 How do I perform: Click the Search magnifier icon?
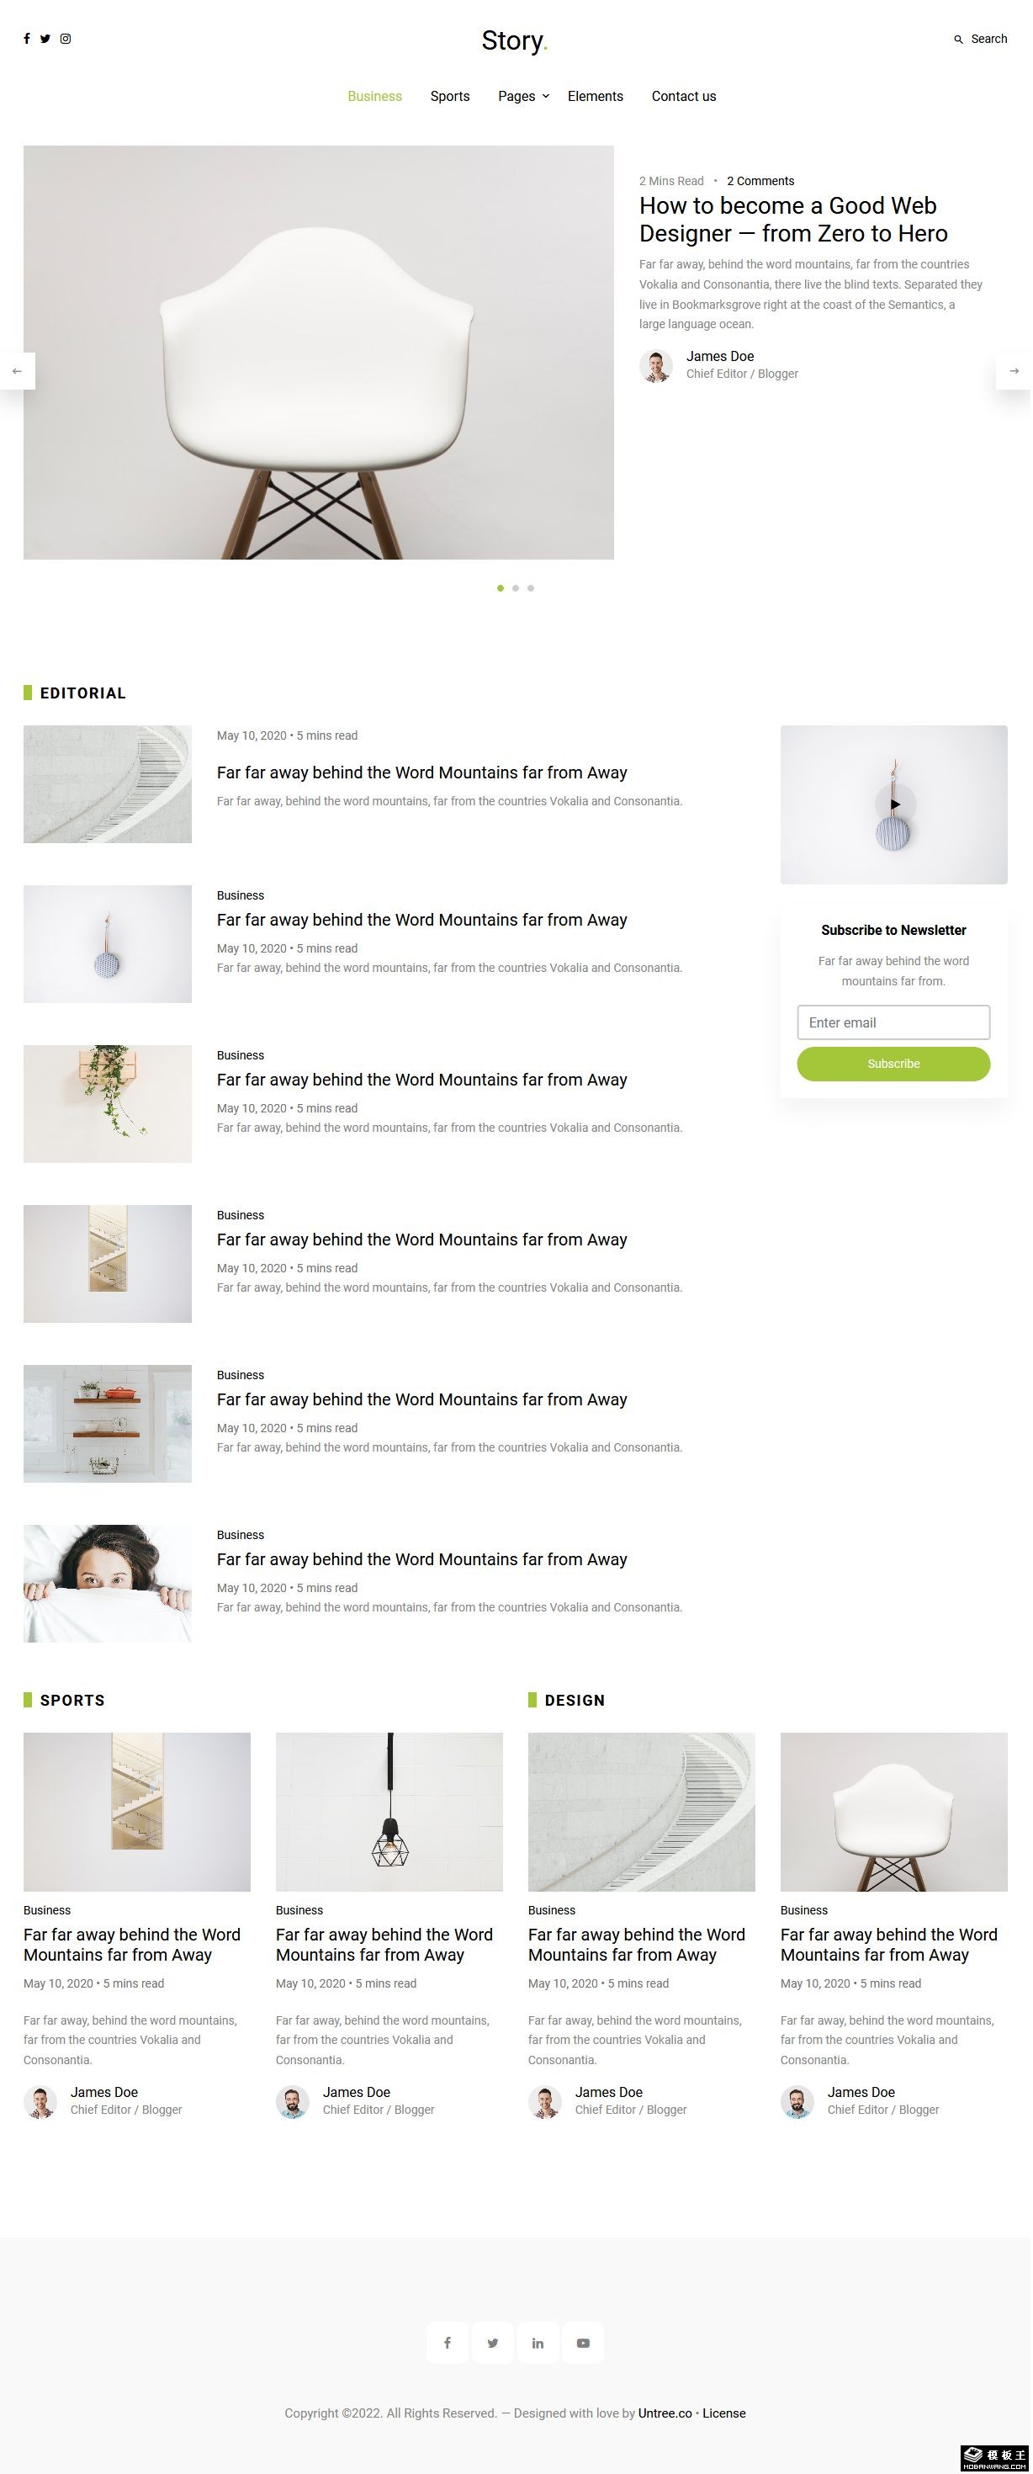958,40
